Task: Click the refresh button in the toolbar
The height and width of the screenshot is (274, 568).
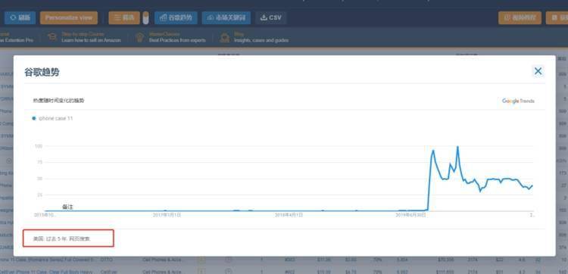Action: pyautogui.click(x=20, y=17)
